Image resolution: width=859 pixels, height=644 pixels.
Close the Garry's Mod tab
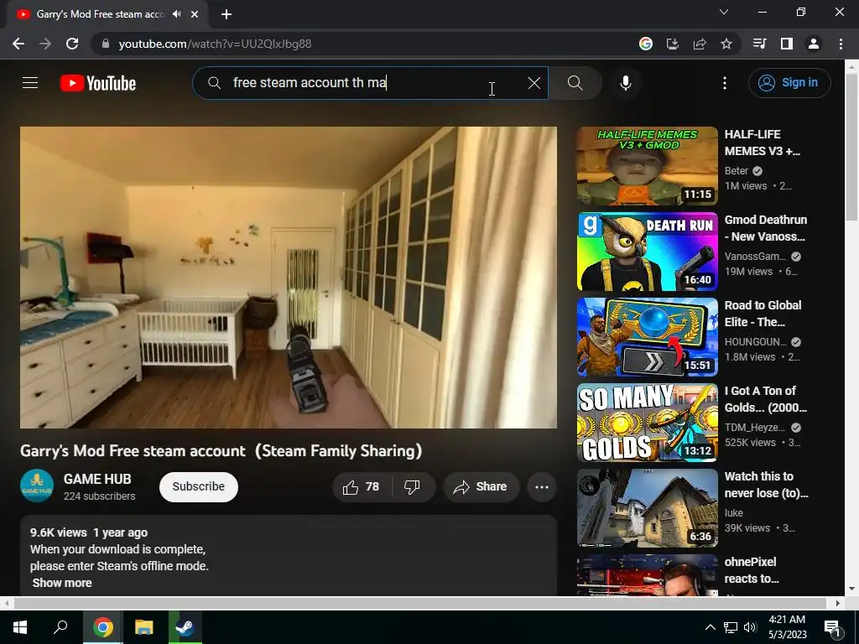click(195, 14)
